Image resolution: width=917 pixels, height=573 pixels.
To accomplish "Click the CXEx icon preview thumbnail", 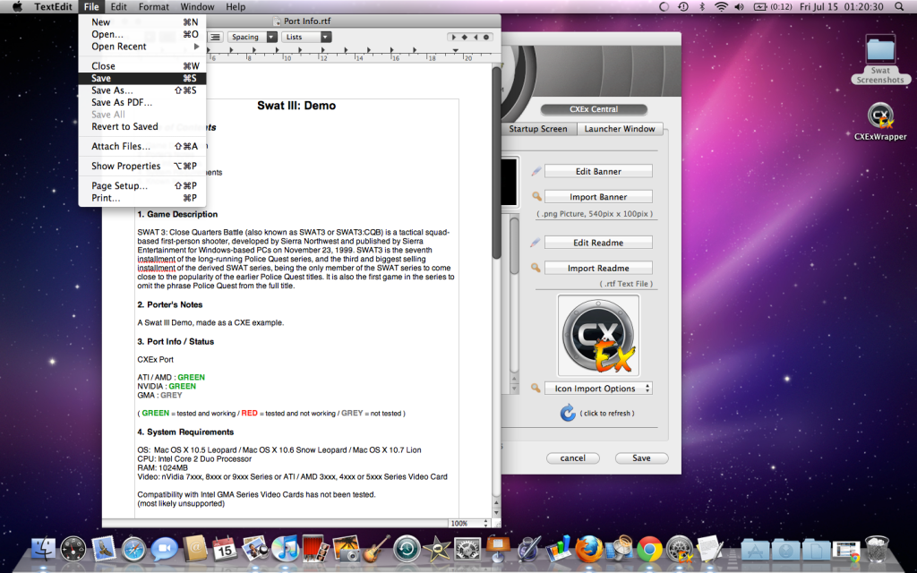I will [598, 336].
